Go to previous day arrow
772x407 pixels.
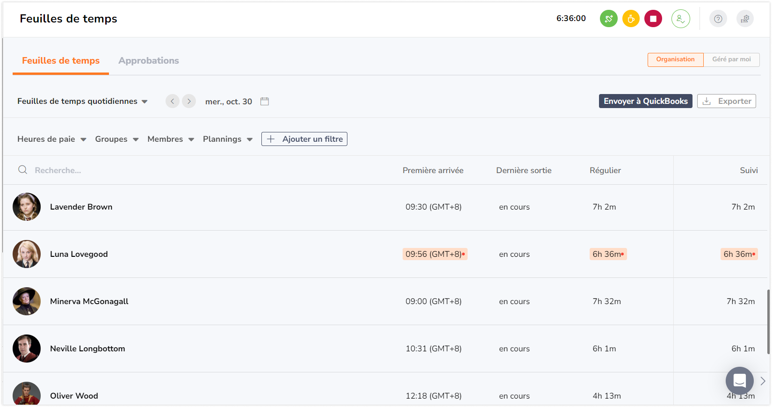point(173,101)
